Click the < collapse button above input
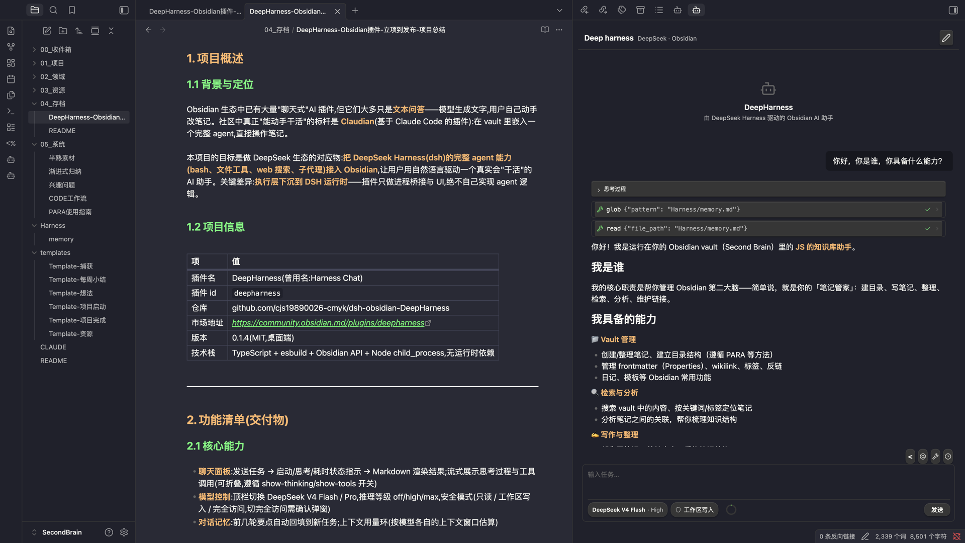The image size is (965, 543). tap(910, 457)
